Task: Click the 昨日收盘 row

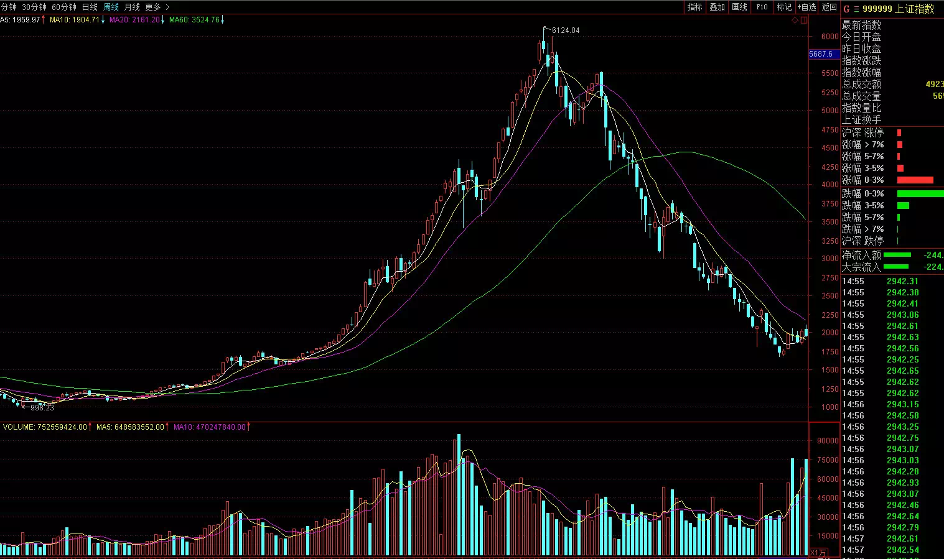Action: [892, 49]
